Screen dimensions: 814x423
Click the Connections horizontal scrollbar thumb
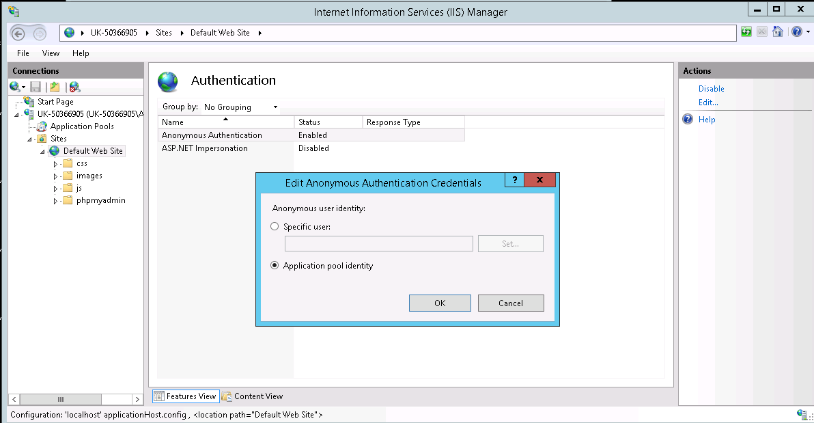pos(61,399)
